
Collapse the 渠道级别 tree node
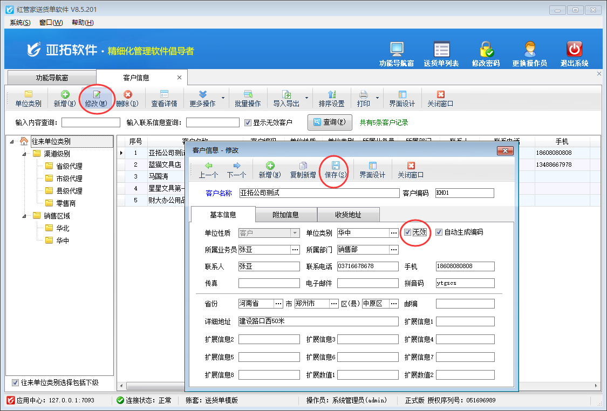coord(24,154)
